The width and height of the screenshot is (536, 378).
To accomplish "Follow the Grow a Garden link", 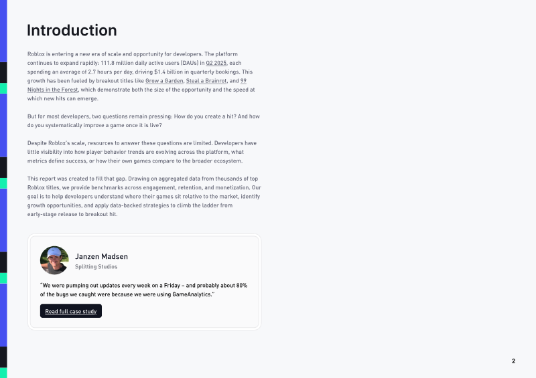I will pos(164,80).
